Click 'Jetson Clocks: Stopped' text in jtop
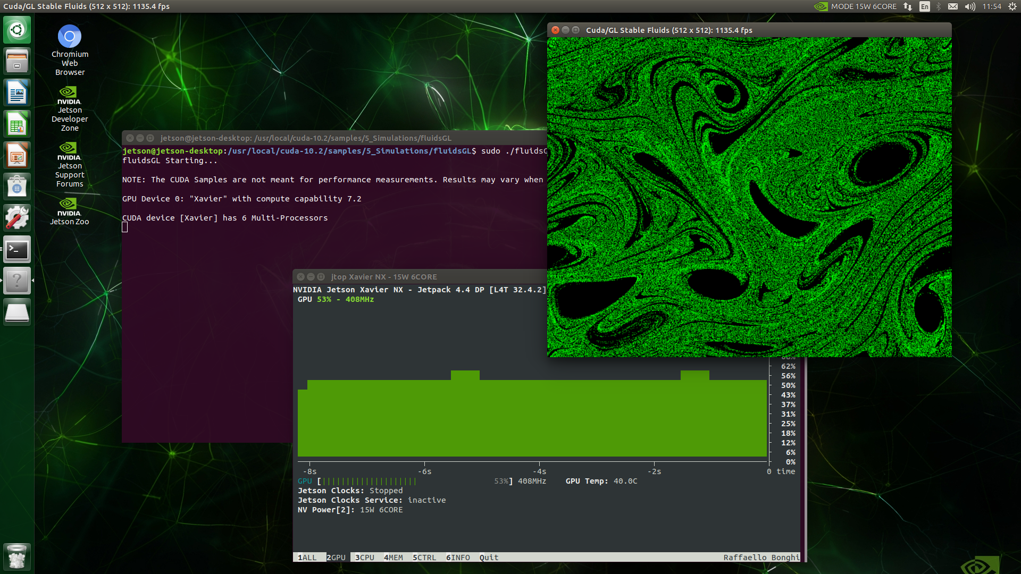1021x574 pixels. tap(350, 491)
